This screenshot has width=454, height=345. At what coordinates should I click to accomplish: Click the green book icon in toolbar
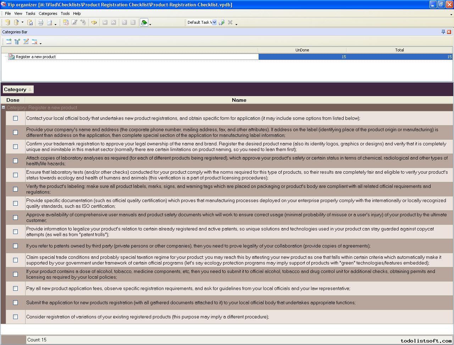(x=144, y=23)
